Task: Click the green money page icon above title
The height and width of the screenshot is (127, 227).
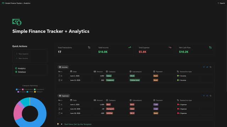Action: [x=17, y=22]
